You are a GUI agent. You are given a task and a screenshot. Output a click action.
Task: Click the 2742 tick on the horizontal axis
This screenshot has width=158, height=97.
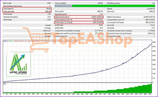click(150, 94)
